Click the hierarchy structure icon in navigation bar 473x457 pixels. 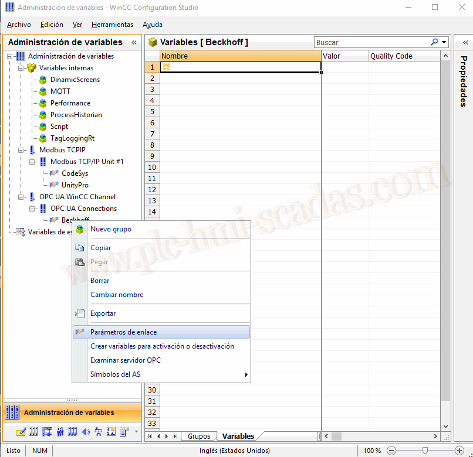(x=99, y=432)
